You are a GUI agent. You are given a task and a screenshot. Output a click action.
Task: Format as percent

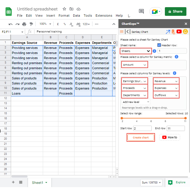(x=65, y=24)
